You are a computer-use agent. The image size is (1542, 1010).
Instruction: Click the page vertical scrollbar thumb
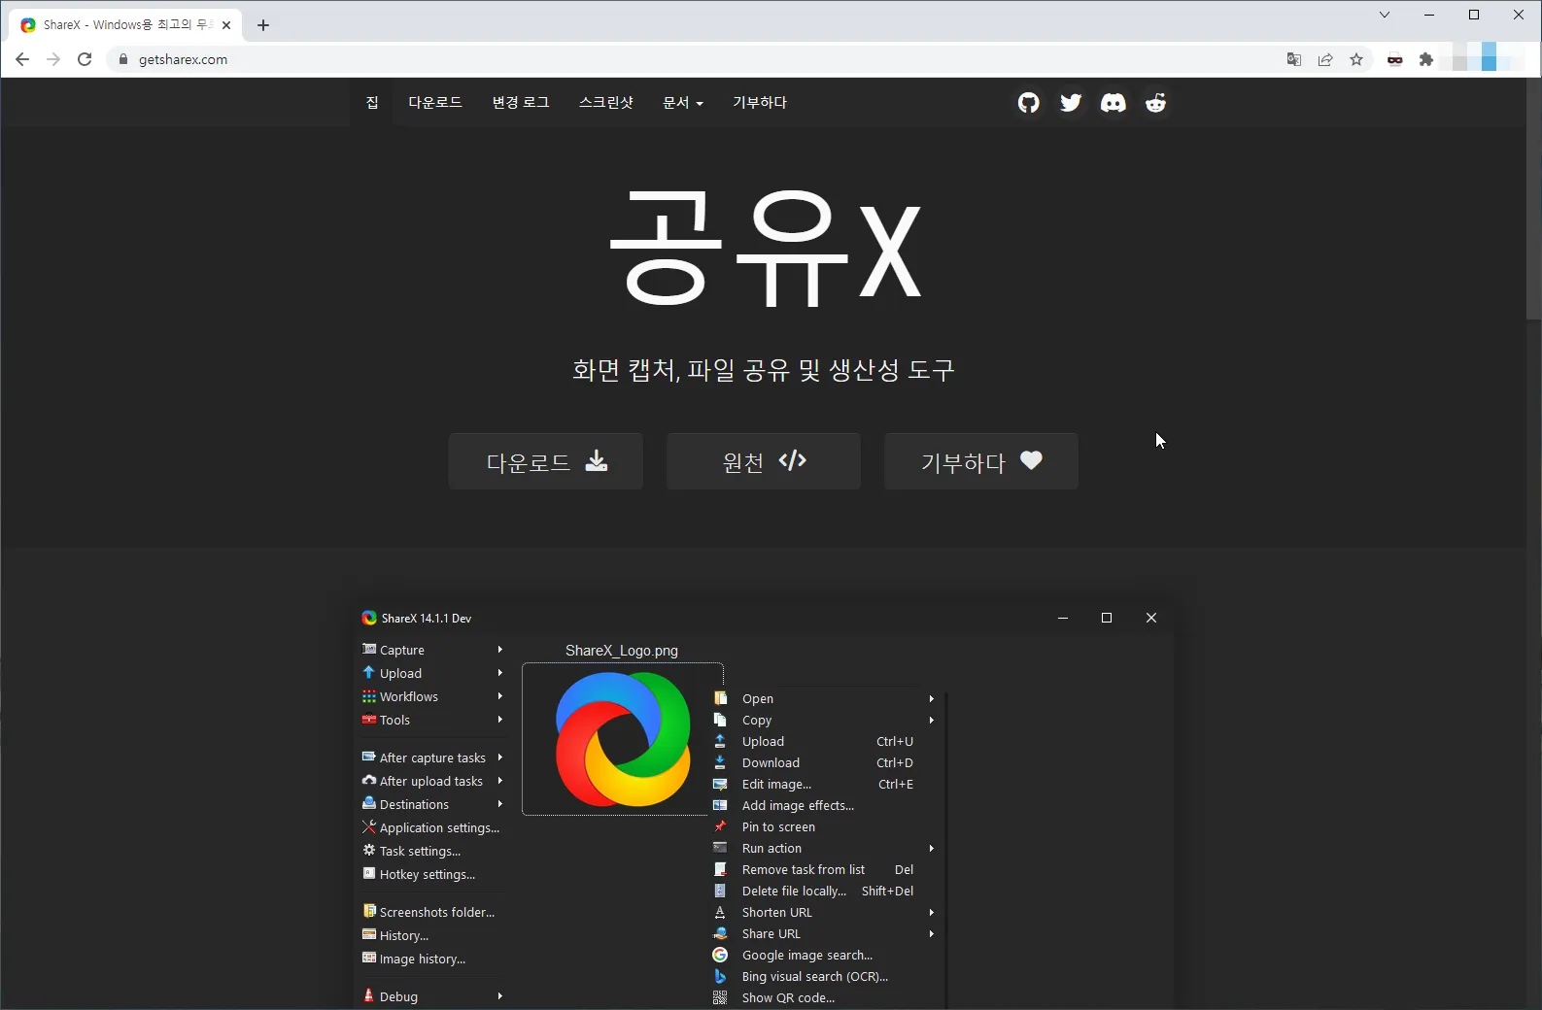click(1533, 199)
